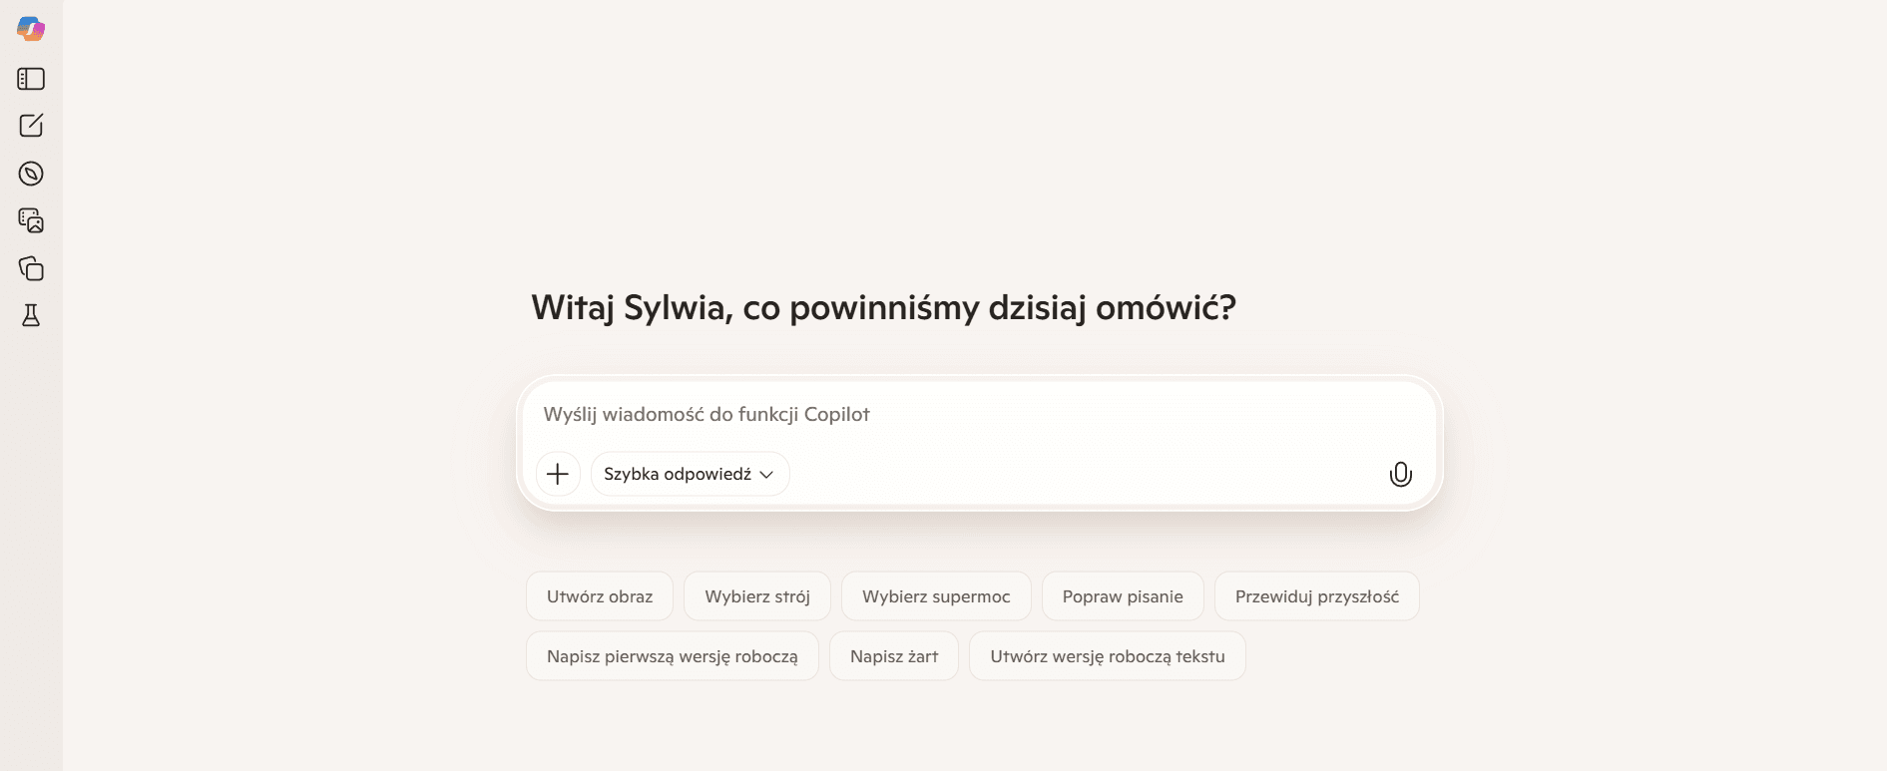Click Napisz pierwszą wersję roboczą
1887x771 pixels.
(672, 656)
